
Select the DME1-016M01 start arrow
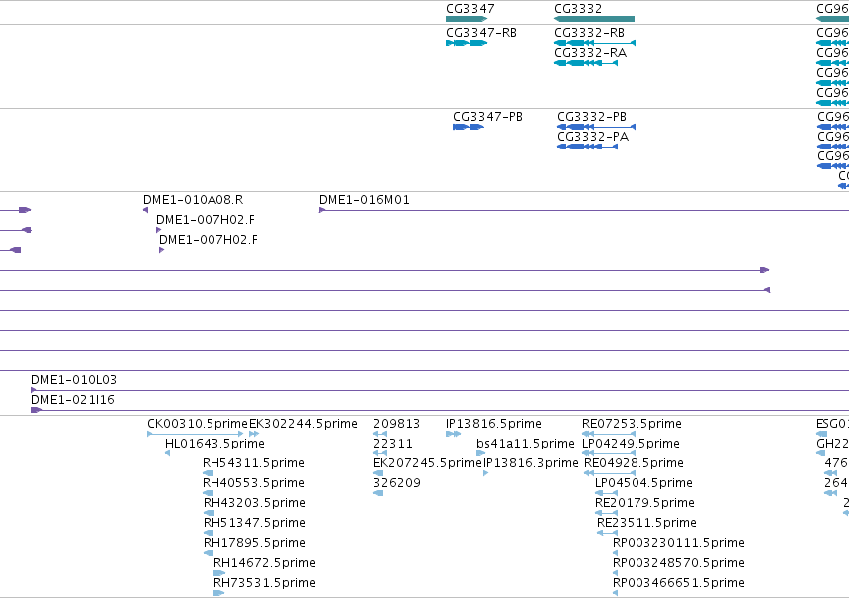[322, 210]
